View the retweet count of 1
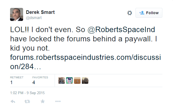 pos(11,82)
